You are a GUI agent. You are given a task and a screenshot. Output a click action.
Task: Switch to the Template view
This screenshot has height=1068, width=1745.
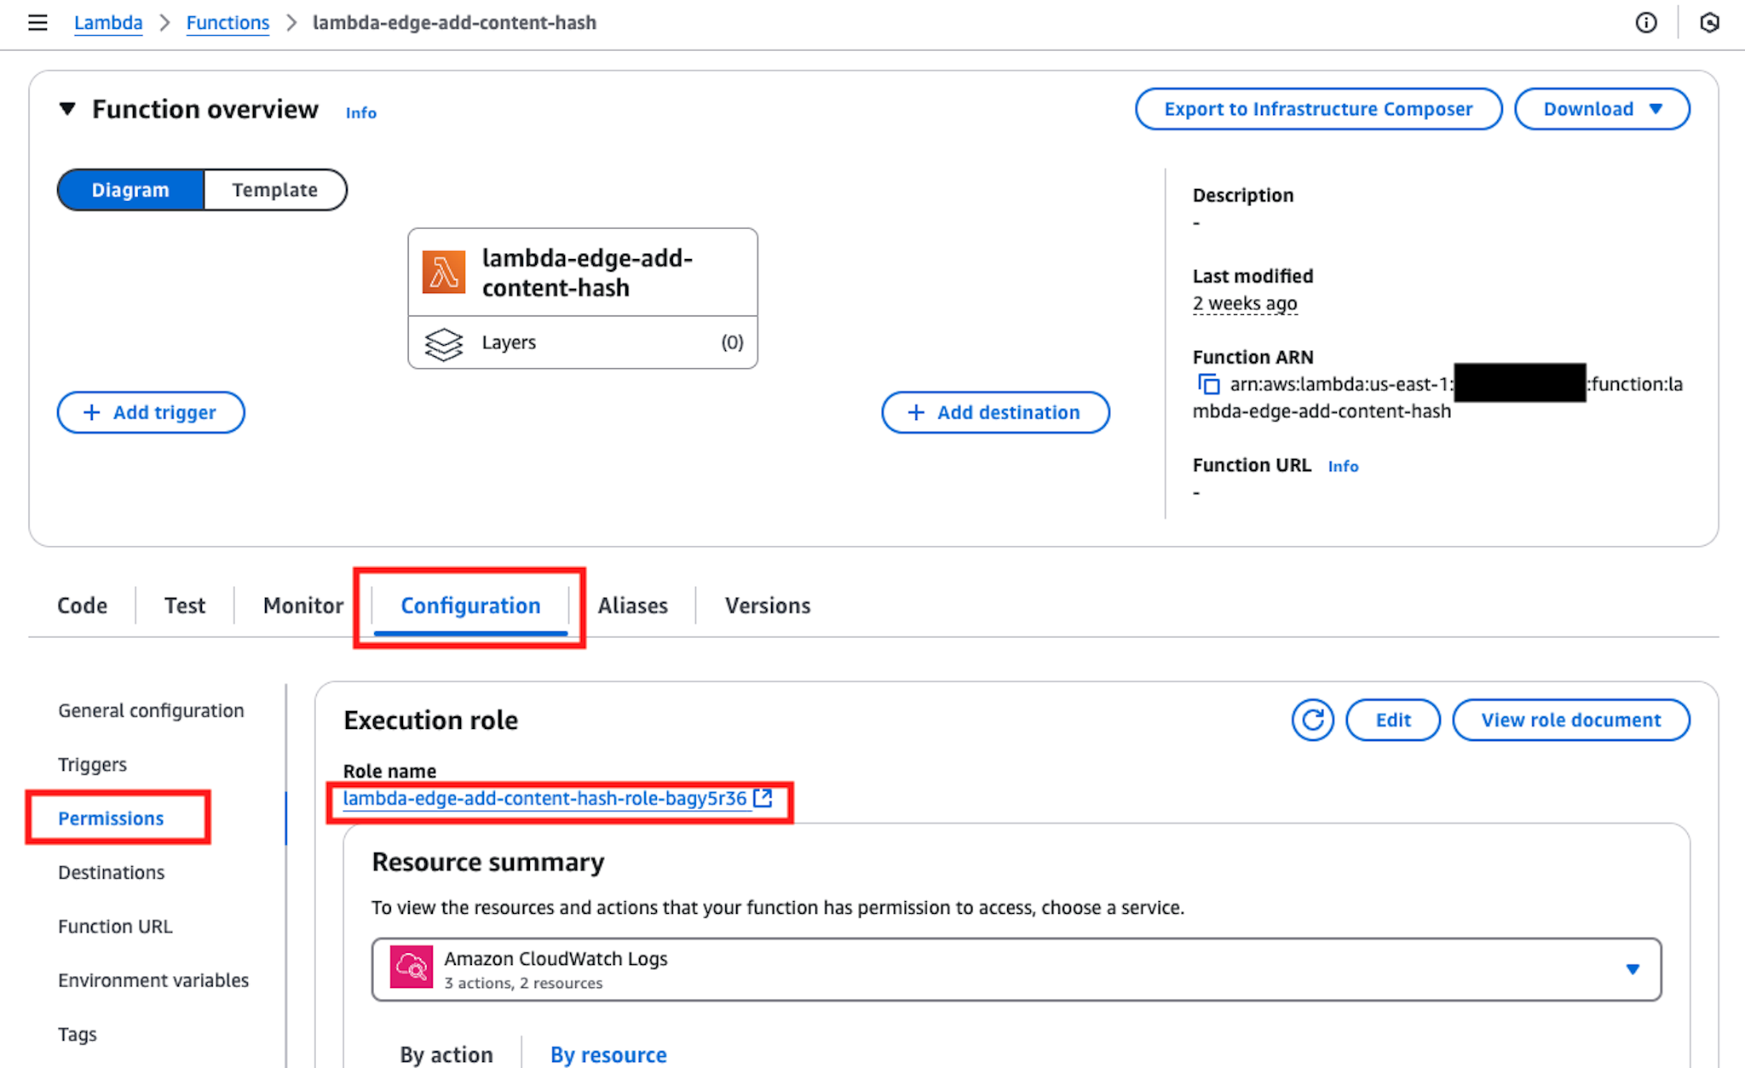274,189
